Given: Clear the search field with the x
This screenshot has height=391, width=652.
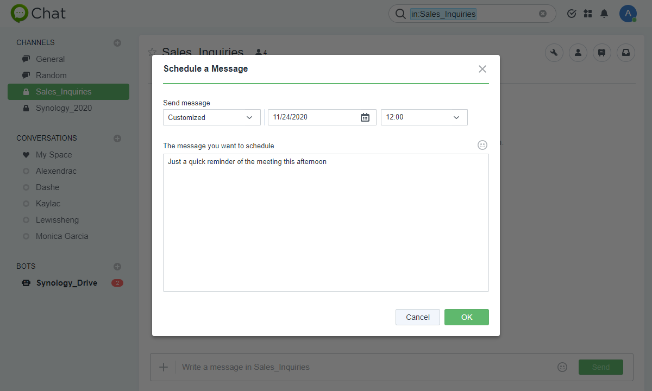Looking at the screenshot, I should click(542, 13).
